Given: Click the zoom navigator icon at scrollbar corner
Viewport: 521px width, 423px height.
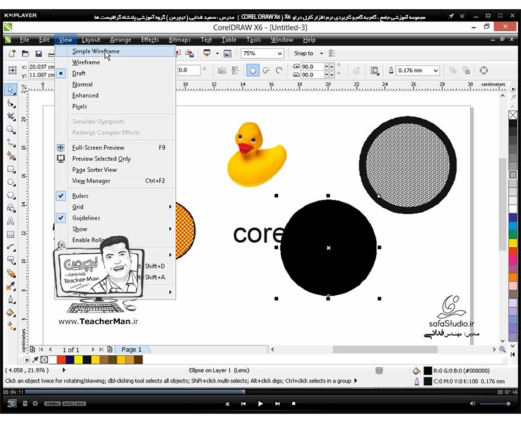Looking at the screenshot, I should coord(502,349).
